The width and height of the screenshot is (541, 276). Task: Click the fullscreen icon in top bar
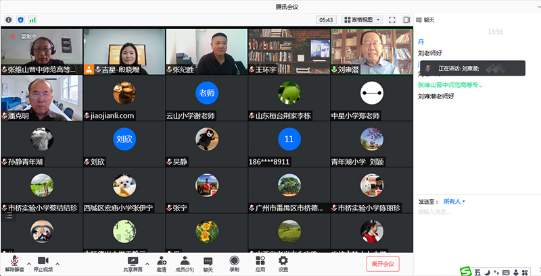pos(393,20)
